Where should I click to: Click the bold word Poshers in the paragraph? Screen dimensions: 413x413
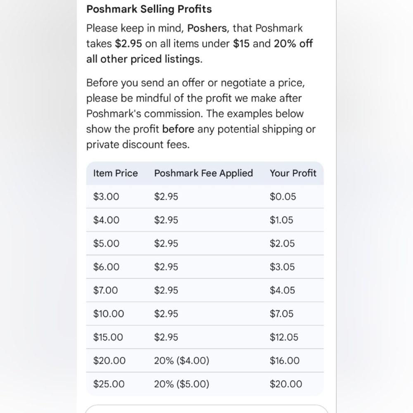pos(207,28)
